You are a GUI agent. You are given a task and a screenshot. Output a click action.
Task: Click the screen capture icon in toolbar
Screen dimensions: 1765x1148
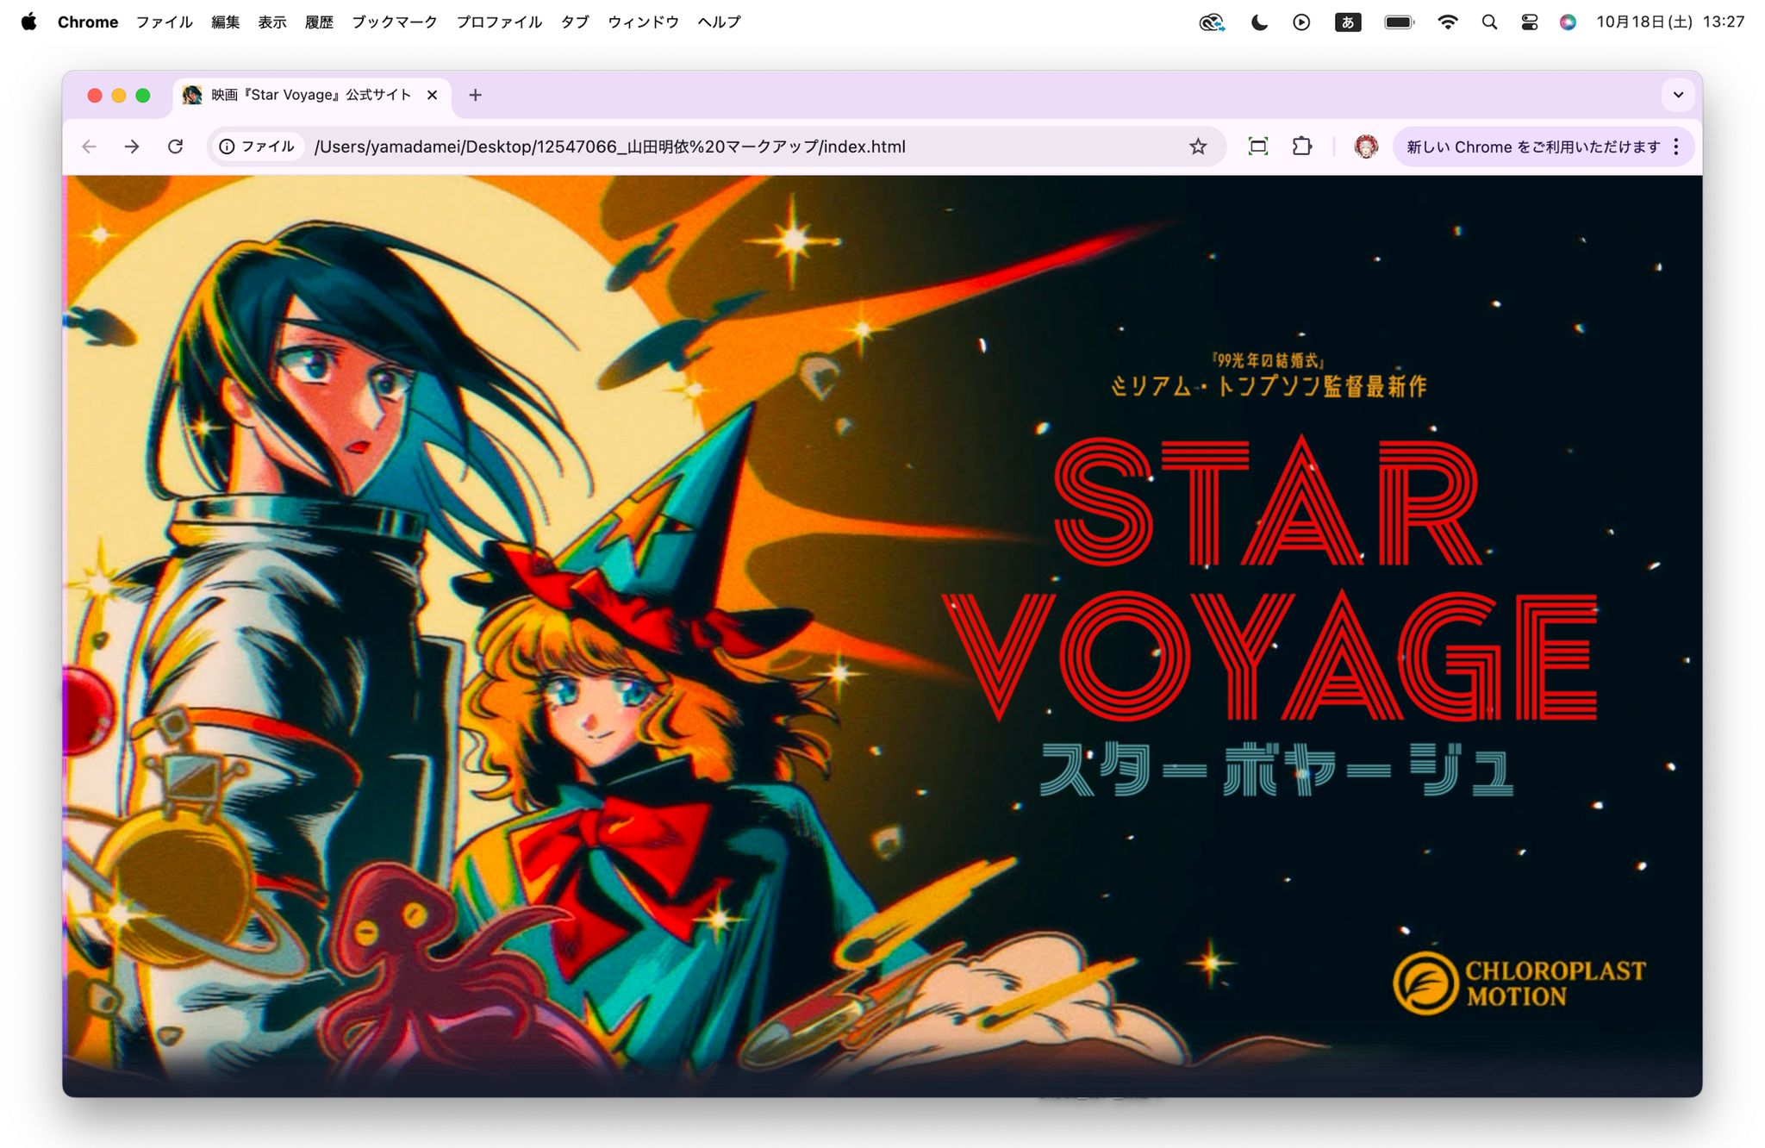click(x=1258, y=147)
